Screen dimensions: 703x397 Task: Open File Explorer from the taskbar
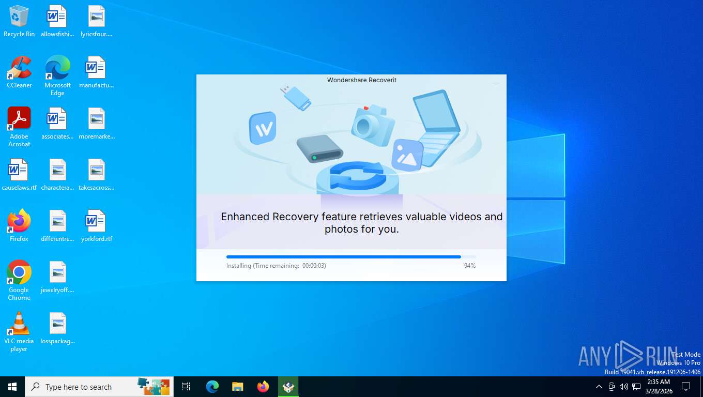click(238, 387)
